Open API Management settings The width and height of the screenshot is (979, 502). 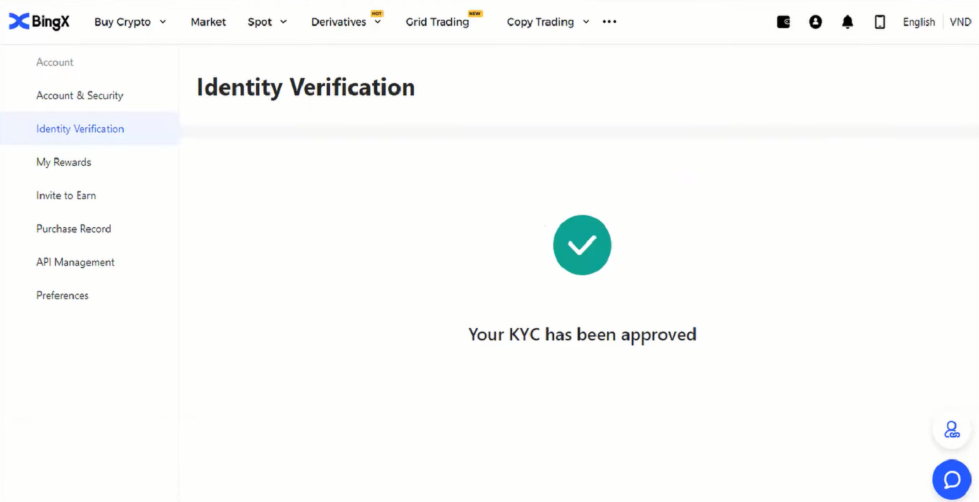click(x=75, y=261)
